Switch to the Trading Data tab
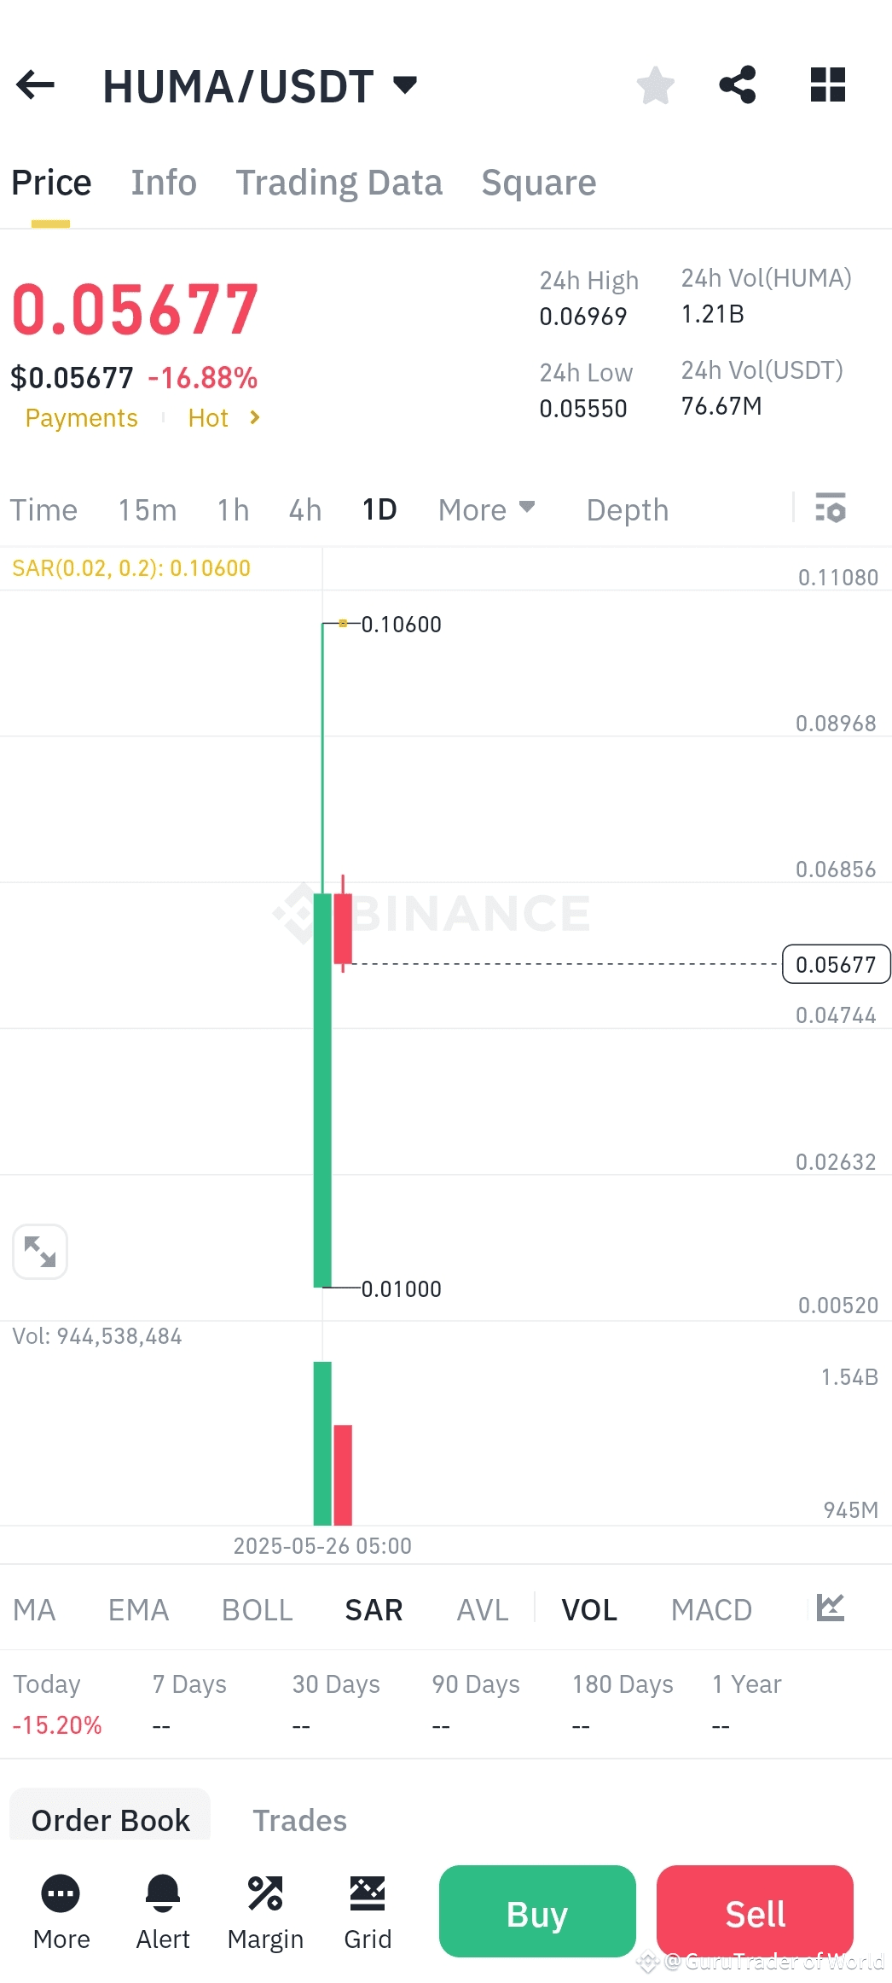Image resolution: width=892 pixels, height=1983 pixels. coord(339,183)
